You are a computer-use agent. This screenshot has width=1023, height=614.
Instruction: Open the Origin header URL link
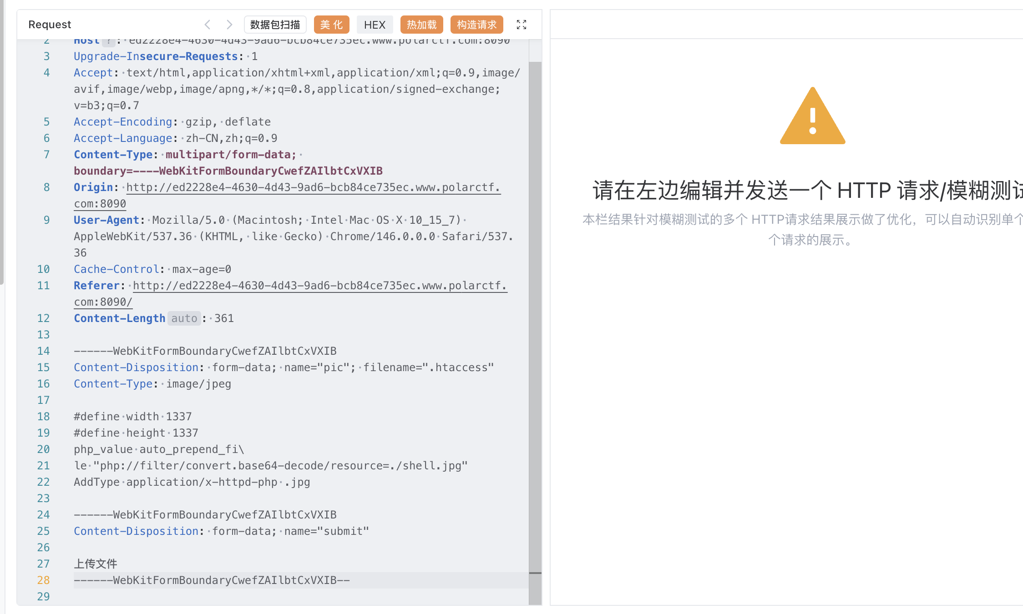(287, 196)
